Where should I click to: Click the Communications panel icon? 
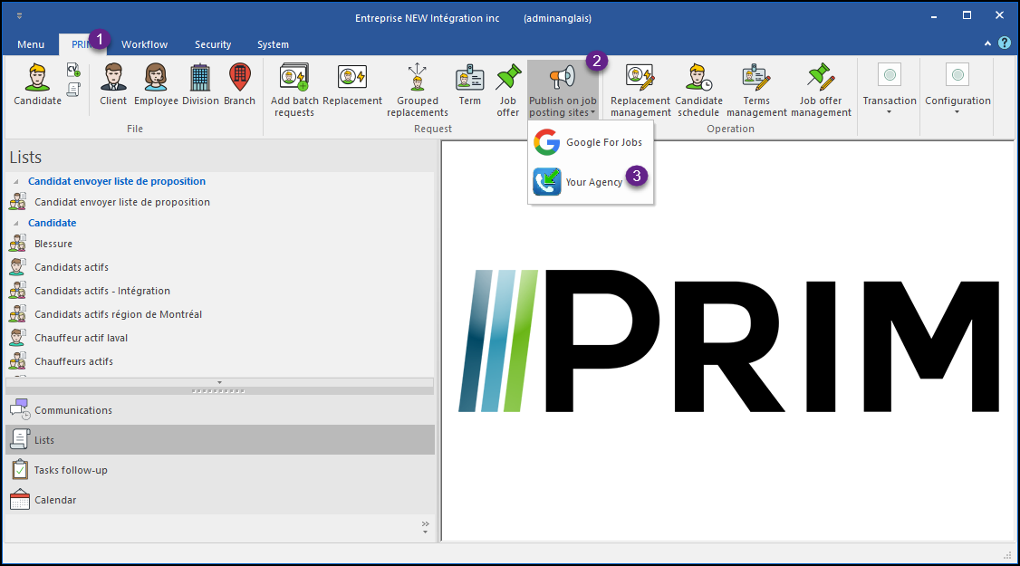[20, 410]
